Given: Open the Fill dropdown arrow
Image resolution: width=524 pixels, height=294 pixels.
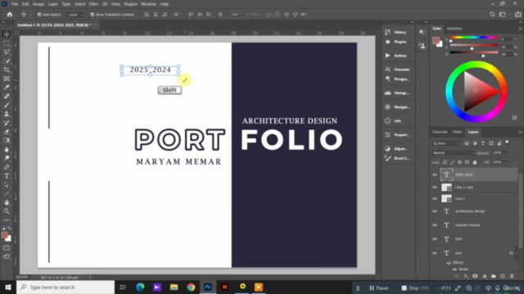Looking at the screenshot, I should click(506, 163).
